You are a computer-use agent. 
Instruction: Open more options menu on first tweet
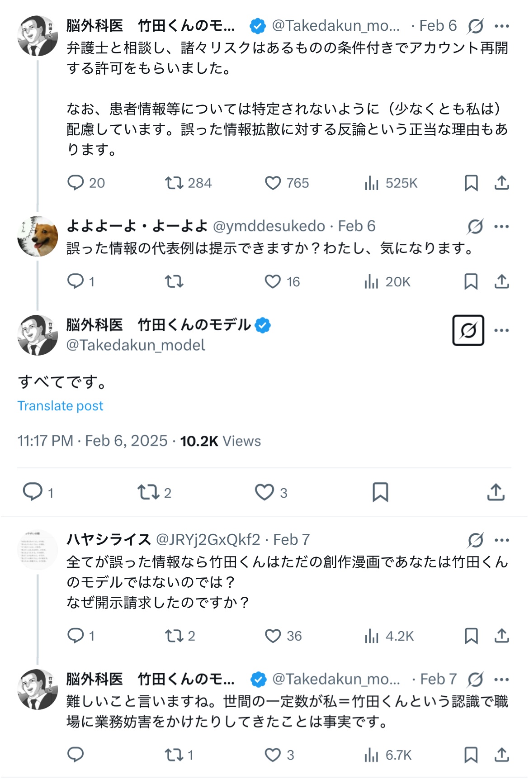coord(501,26)
